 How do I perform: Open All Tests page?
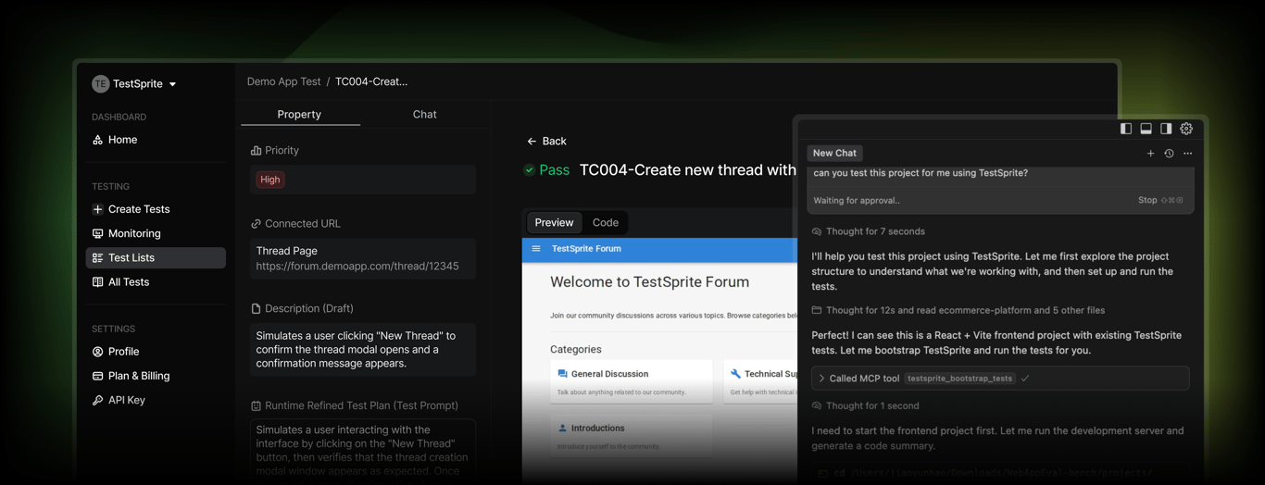pyautogui.click(x=129, y=281)
